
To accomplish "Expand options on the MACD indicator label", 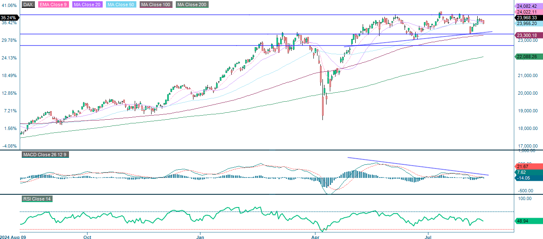I will point(46,155).
